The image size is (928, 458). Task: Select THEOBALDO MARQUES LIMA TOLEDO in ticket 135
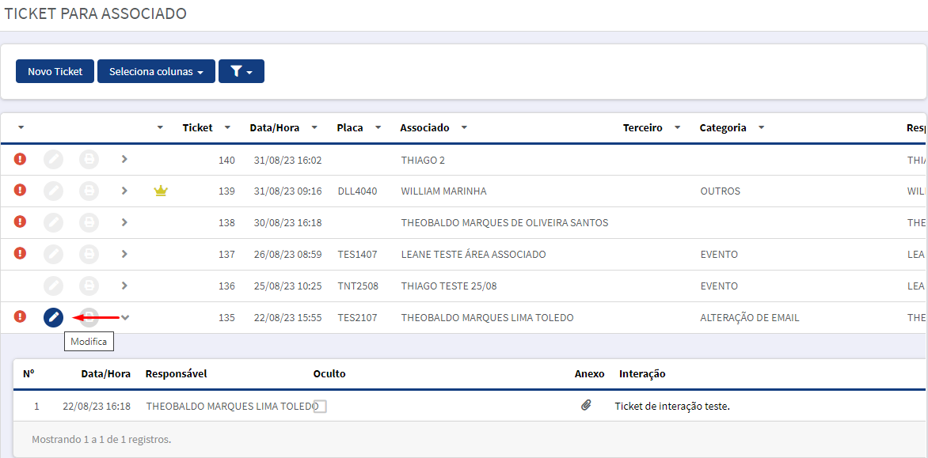(x=488, y=317)
